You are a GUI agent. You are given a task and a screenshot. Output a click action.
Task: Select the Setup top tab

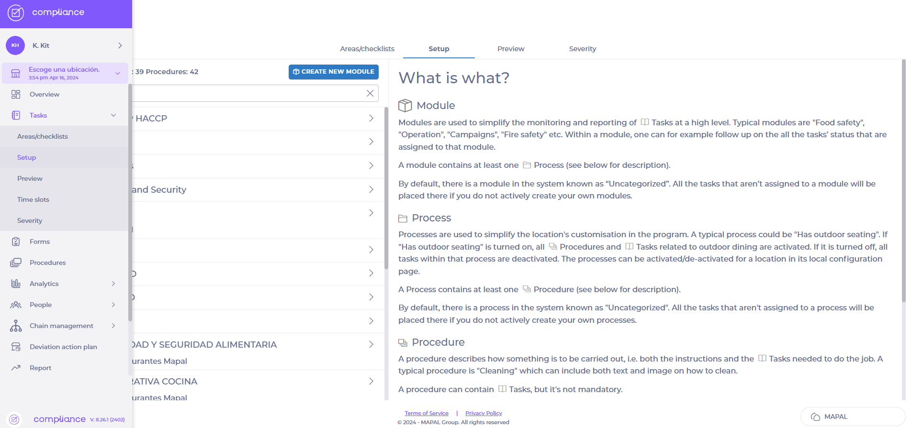[439, 49]
